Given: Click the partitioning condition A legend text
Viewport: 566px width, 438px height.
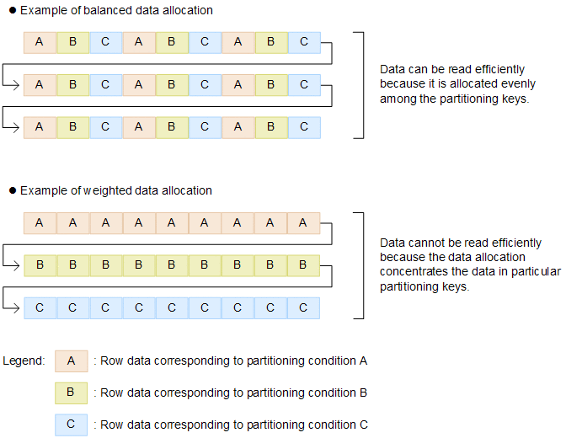Looking at the screenshot, I should point(231,361).
